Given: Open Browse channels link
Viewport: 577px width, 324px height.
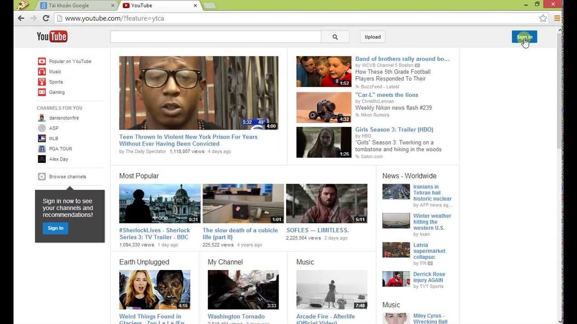Looking at the screenshot, I should point(68,177).
